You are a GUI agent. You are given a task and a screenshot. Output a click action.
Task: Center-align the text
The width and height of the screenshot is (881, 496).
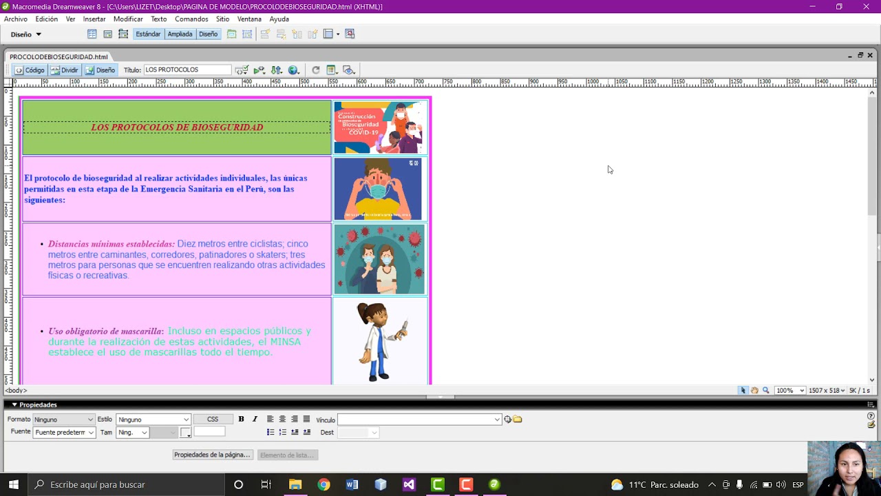click(282, 419)
